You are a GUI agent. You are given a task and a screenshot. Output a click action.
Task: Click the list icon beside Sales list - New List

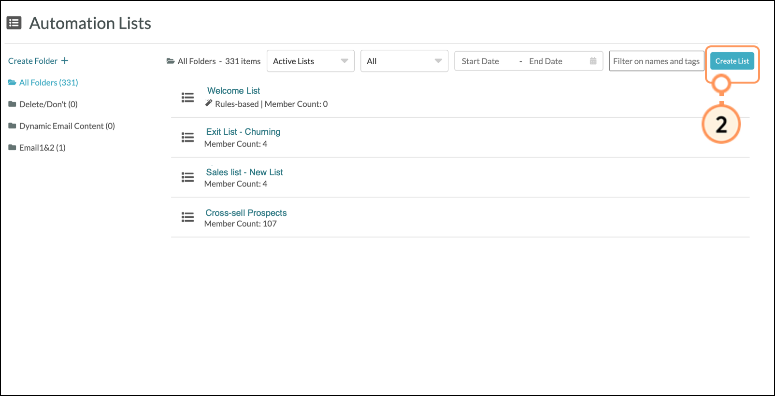(x=187, y=178)
